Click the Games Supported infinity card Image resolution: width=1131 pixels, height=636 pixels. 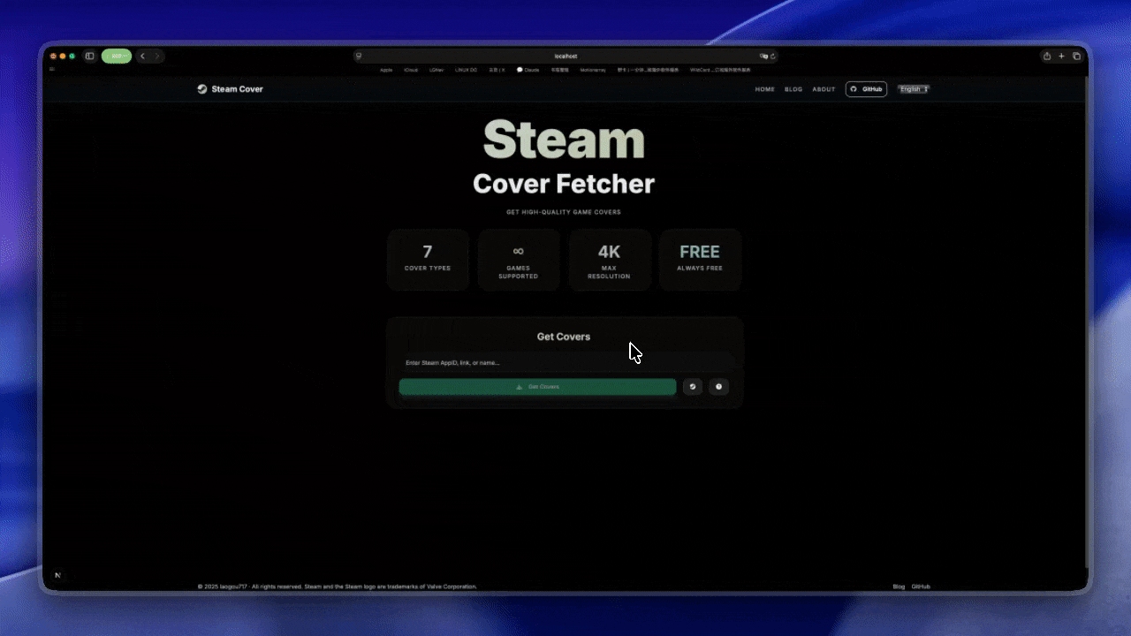[519, 260]
